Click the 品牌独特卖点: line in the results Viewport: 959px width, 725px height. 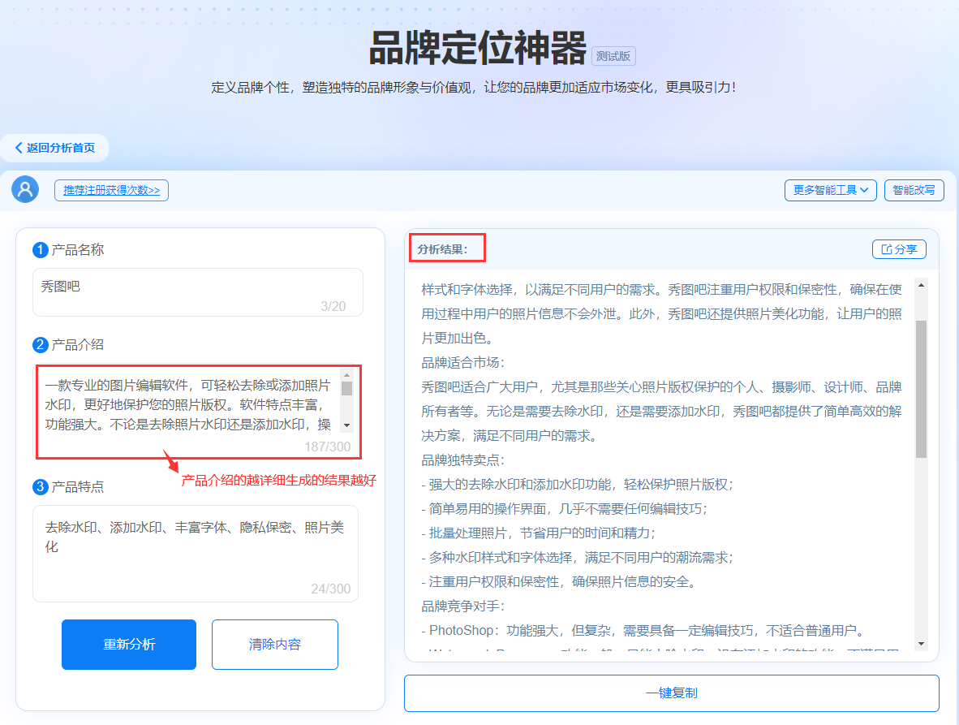(463, 460)
